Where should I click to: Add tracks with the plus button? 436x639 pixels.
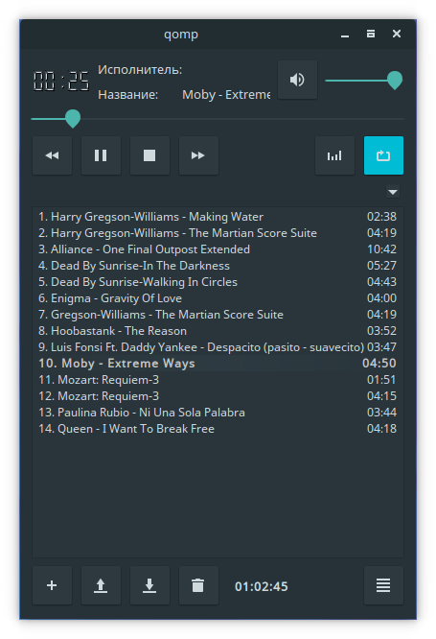[x=52, y=585]
